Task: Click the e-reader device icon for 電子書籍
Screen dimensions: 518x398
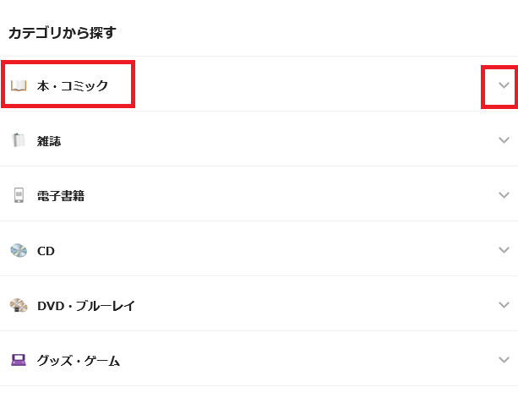Action: point(19,195)
